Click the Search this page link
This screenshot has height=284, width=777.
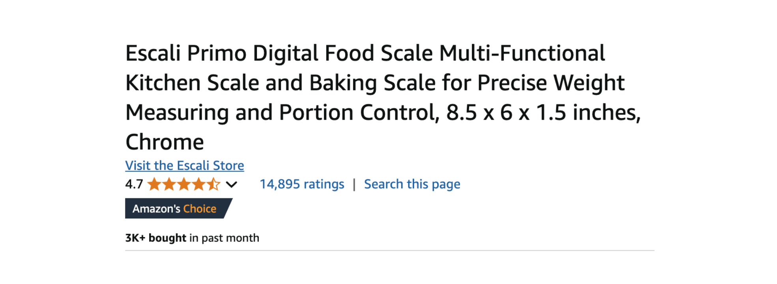point(412,184)
